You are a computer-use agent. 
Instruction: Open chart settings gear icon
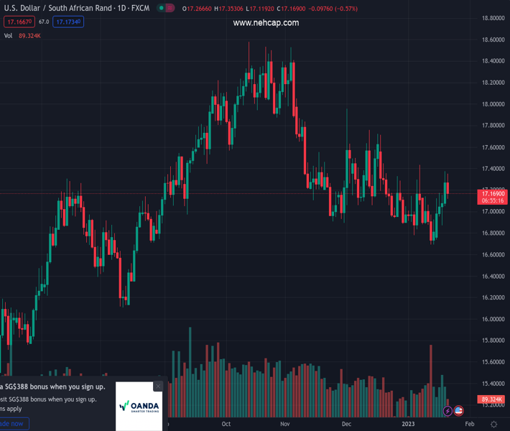coord(494,425)
